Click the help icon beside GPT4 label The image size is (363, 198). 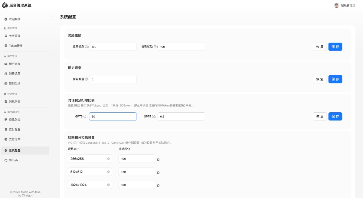click(x=153, y=117)
